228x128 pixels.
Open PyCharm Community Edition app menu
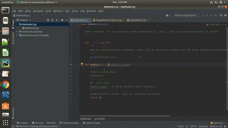click(x=37, y=2)
